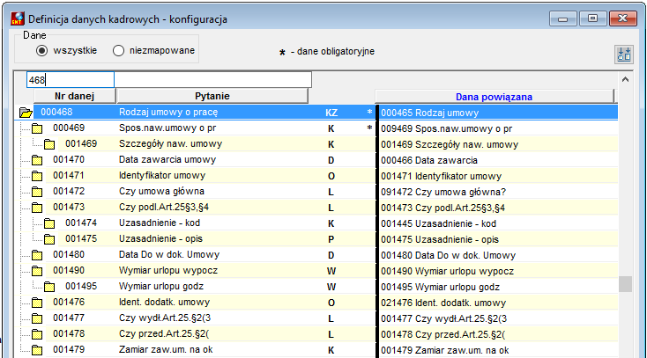
Task: Select 'Czy umowa główna' question row
Action: pyautogui.click(x=161, y=191)
